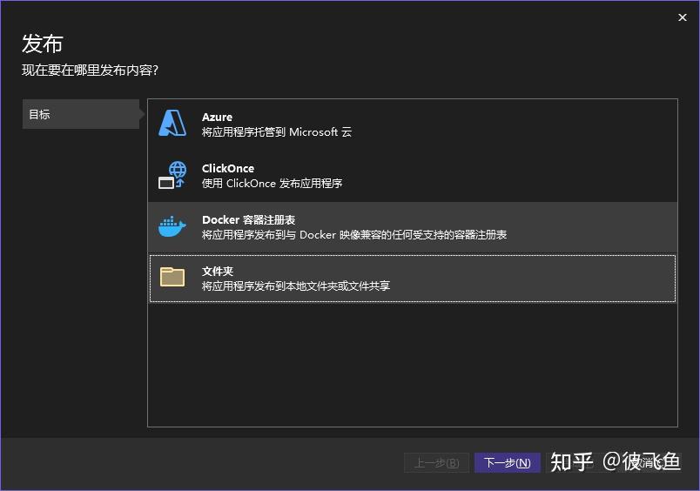Click the yellow folder icon

click(172, 277)
